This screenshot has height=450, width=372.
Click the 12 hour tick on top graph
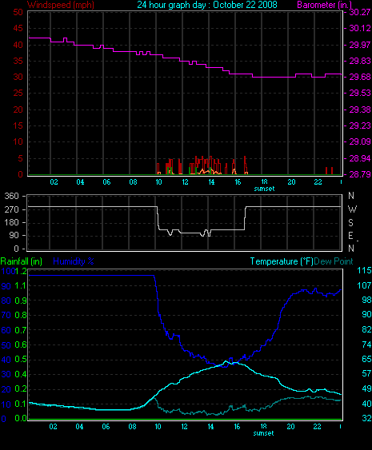click(x=185, y=182)
